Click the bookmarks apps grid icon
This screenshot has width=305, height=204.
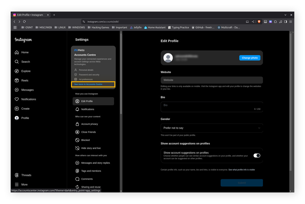pos(15,28)
